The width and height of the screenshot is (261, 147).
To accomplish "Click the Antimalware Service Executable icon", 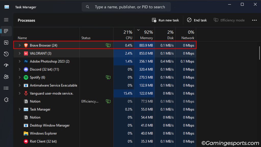I will point(26,85).
